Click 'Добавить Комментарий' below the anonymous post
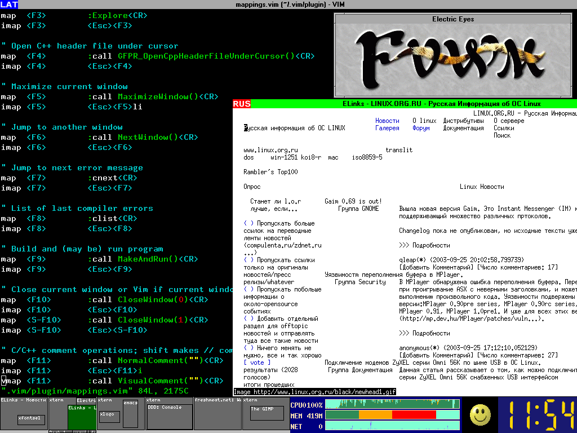 (x=436, y=355)
